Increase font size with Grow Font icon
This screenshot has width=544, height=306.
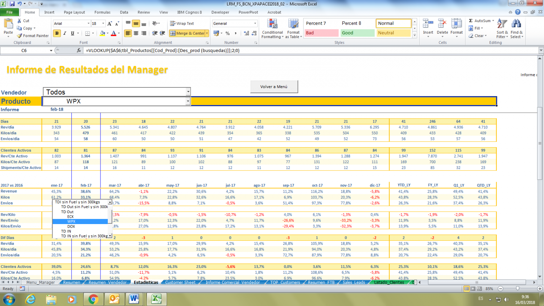point(110,24)
